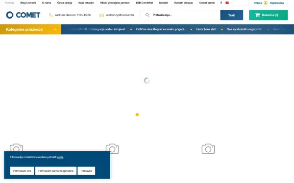The height and width of the screenshot is (183, 294).
Task: Open cookie Postavke button
Action: [86, 171]
